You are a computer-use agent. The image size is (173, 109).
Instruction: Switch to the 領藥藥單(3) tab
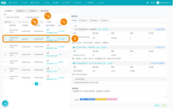(21, 11)
